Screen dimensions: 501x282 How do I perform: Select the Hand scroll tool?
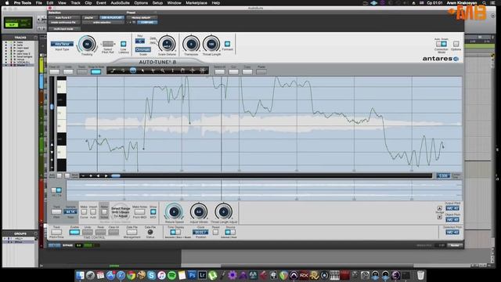tap(182, 70)
